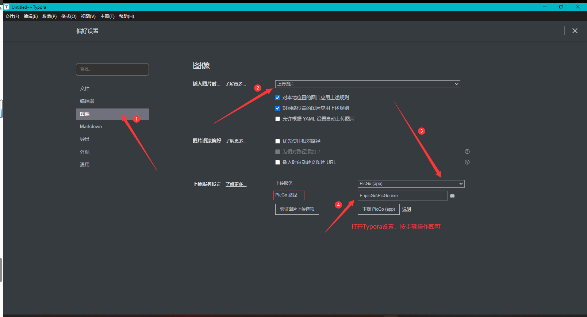Check auto-escape image URL on insert
Image resolution: width=587 pixels, height=317 pixels.
pos(277,163)
